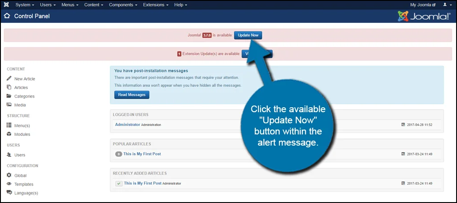Click calendar icon next to 2017-04-28 11:52
Viewport: 457px width, 203px height.
[x=403, y=125]
